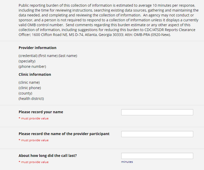Viewport: 204px width, 170px height.
Task: Click the '(county)' placeholder text
Action: coord(25,93)
